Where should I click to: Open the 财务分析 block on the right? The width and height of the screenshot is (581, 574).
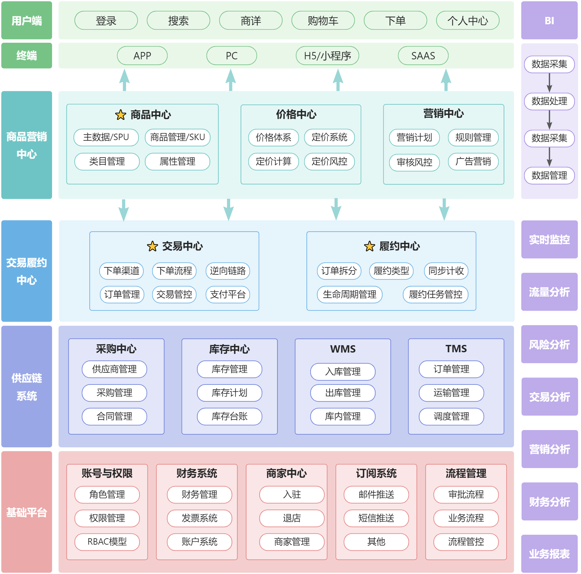(x=549, y=502)
